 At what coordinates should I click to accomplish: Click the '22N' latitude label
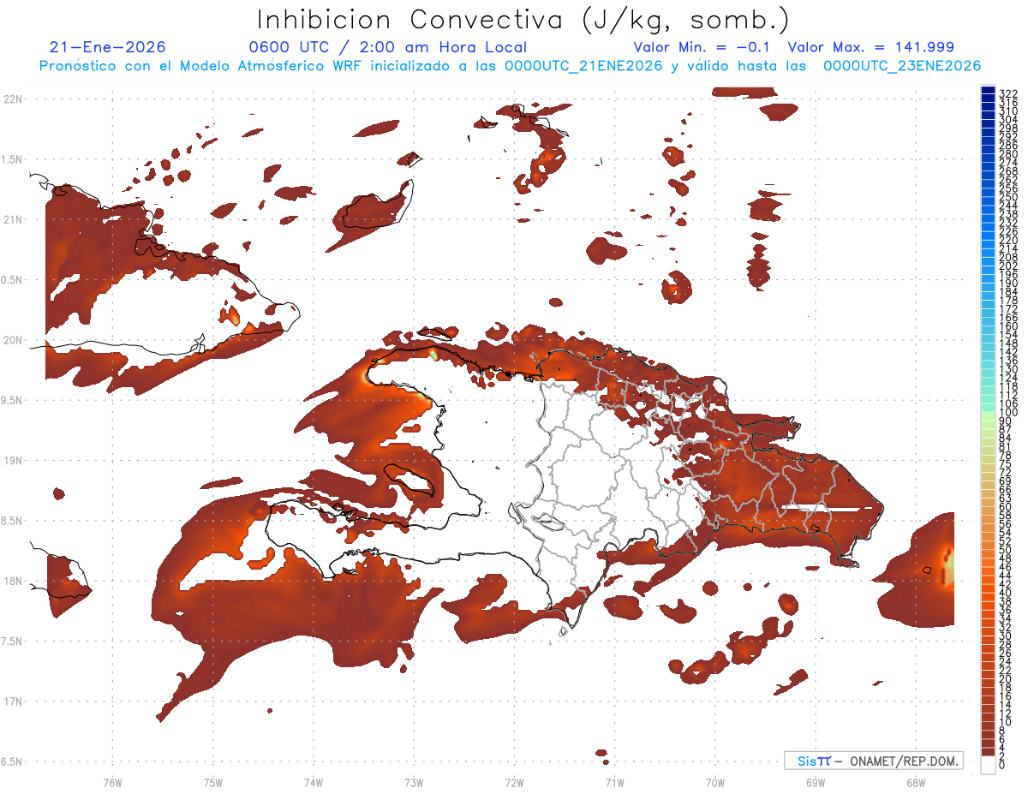click(13, 99)
